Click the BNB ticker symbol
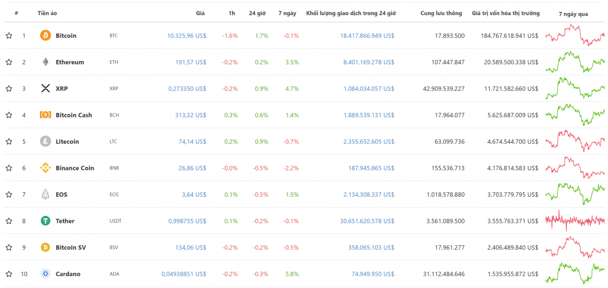 (114, 168)
